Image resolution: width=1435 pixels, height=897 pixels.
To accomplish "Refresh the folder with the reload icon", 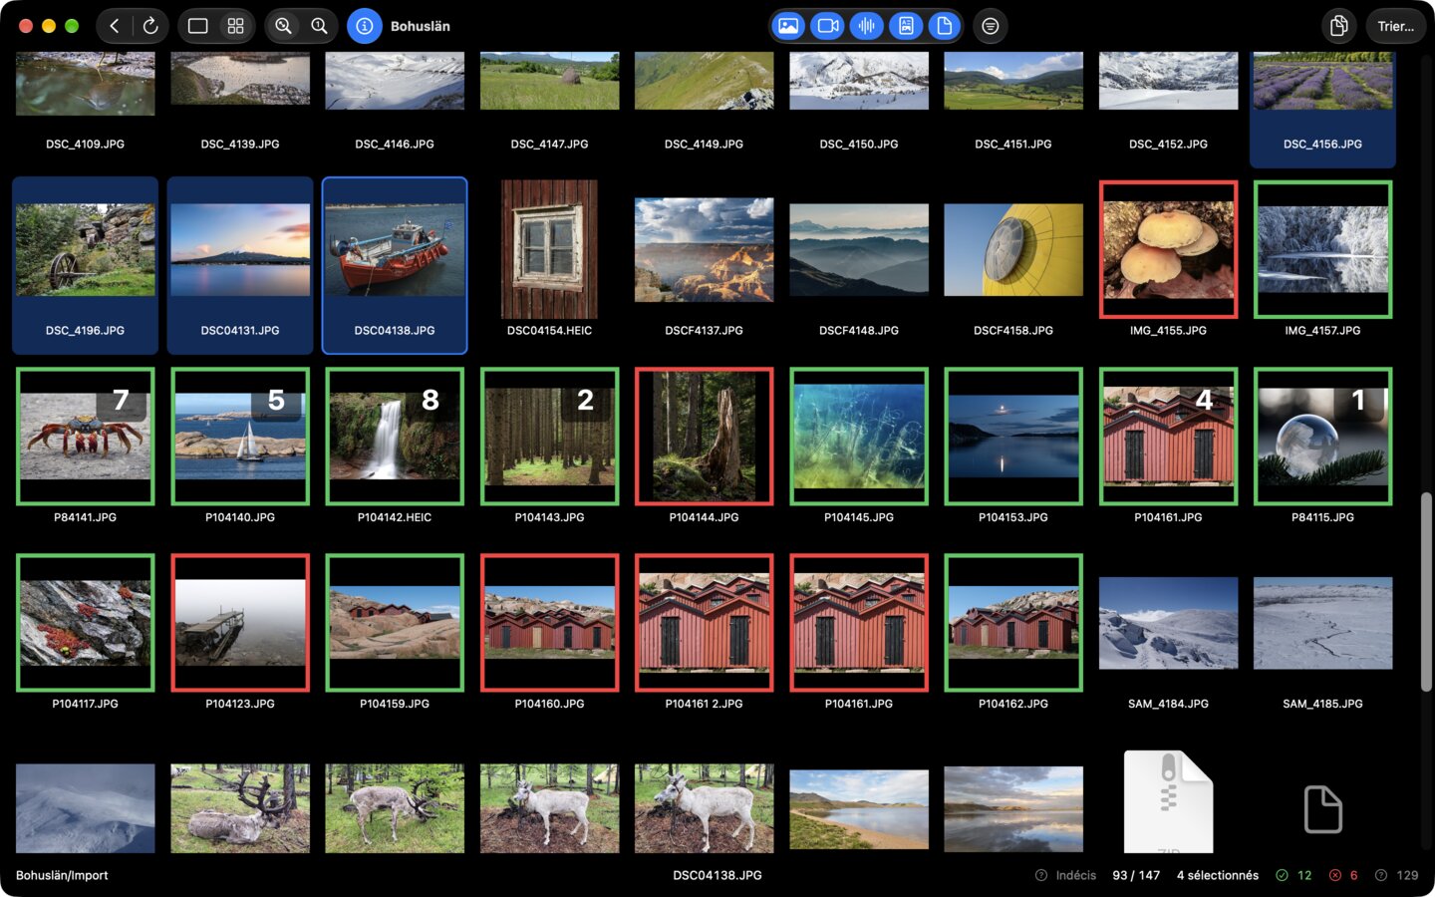I will [150, 26].
